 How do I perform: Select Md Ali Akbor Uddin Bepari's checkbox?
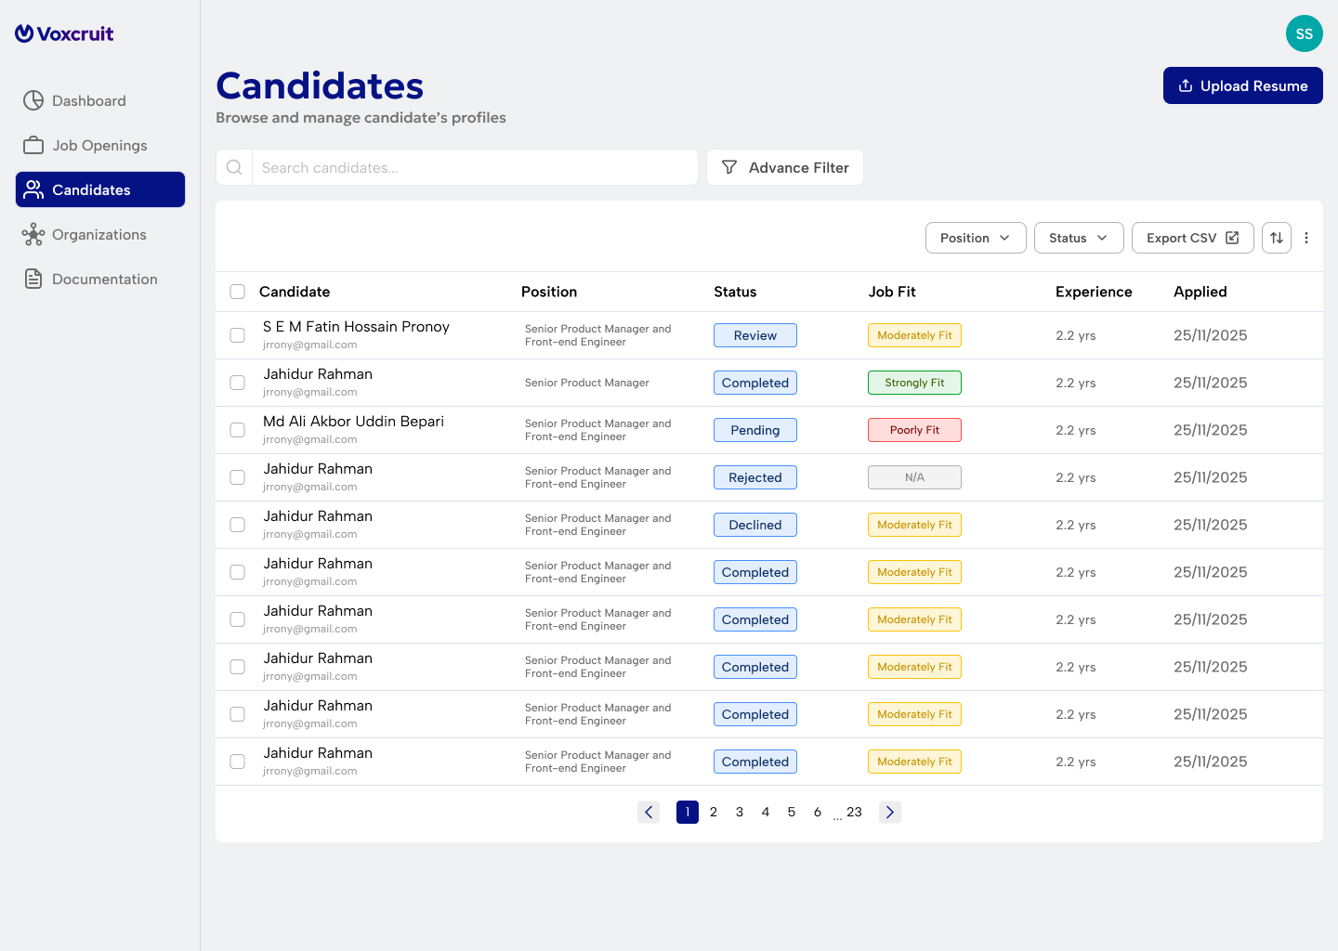[x=238, y=430]
